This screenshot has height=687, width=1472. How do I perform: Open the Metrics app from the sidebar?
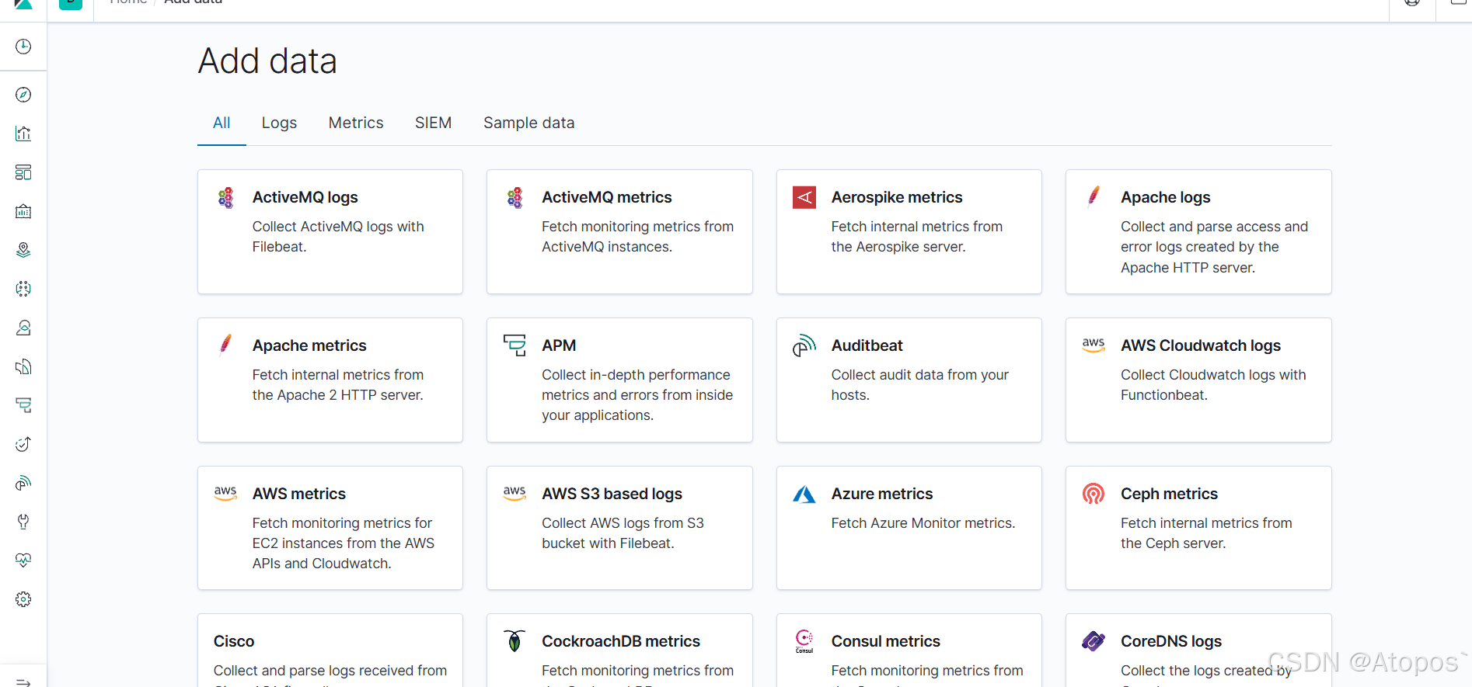(23, 328)
